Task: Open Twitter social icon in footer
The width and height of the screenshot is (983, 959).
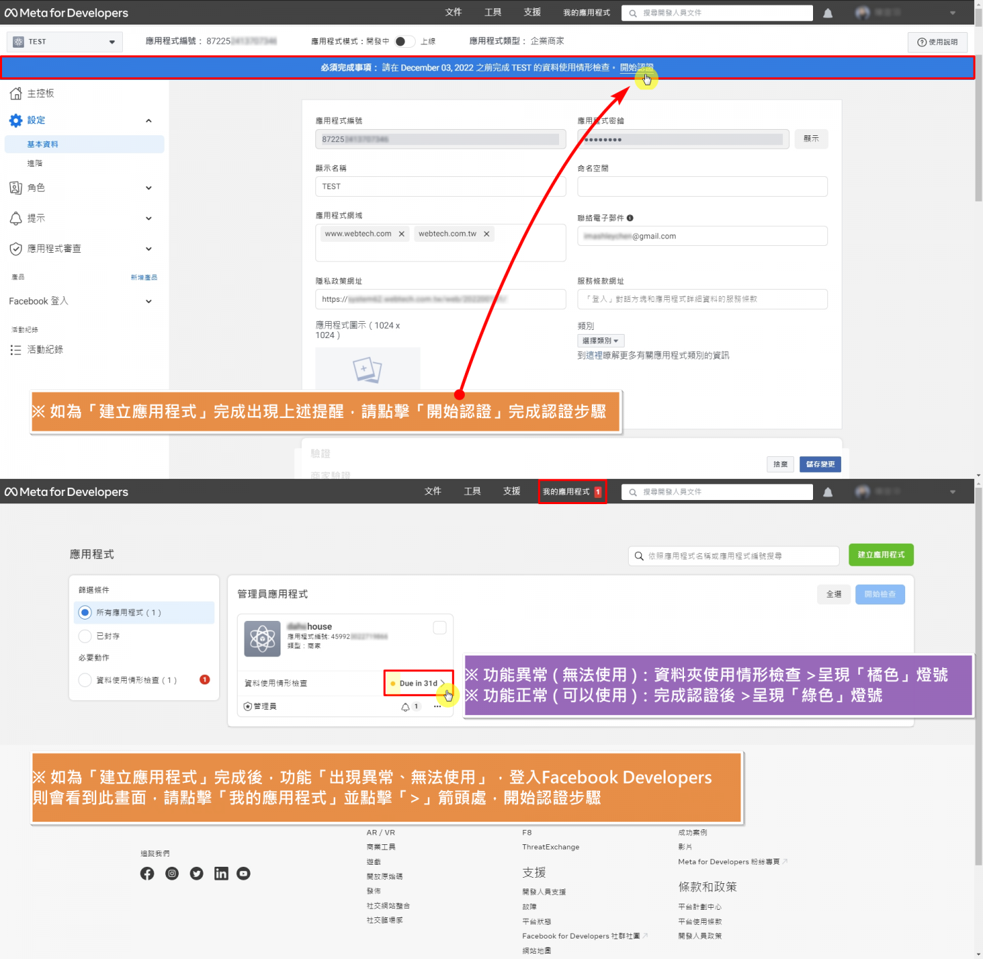Action: (197, 874)
